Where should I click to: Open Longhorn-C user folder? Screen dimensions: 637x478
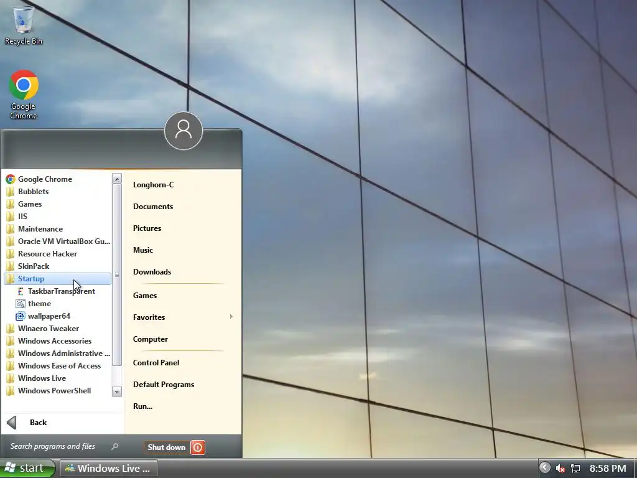153,184
